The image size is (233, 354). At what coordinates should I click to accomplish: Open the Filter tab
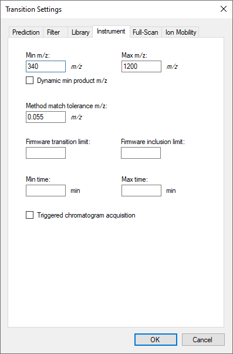pyautogui.click(x=53, y=32)
